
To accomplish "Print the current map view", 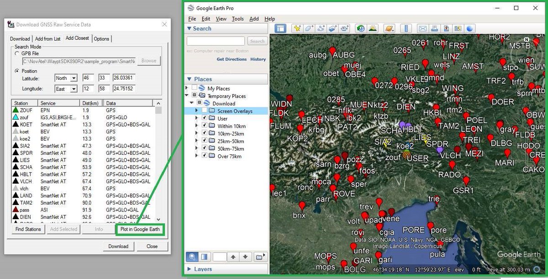I will click(435, 28).
